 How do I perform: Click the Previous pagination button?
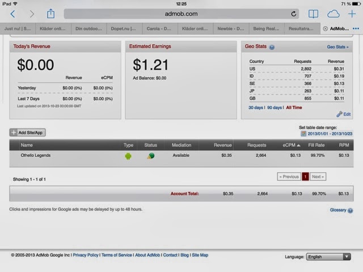(289, 177)
